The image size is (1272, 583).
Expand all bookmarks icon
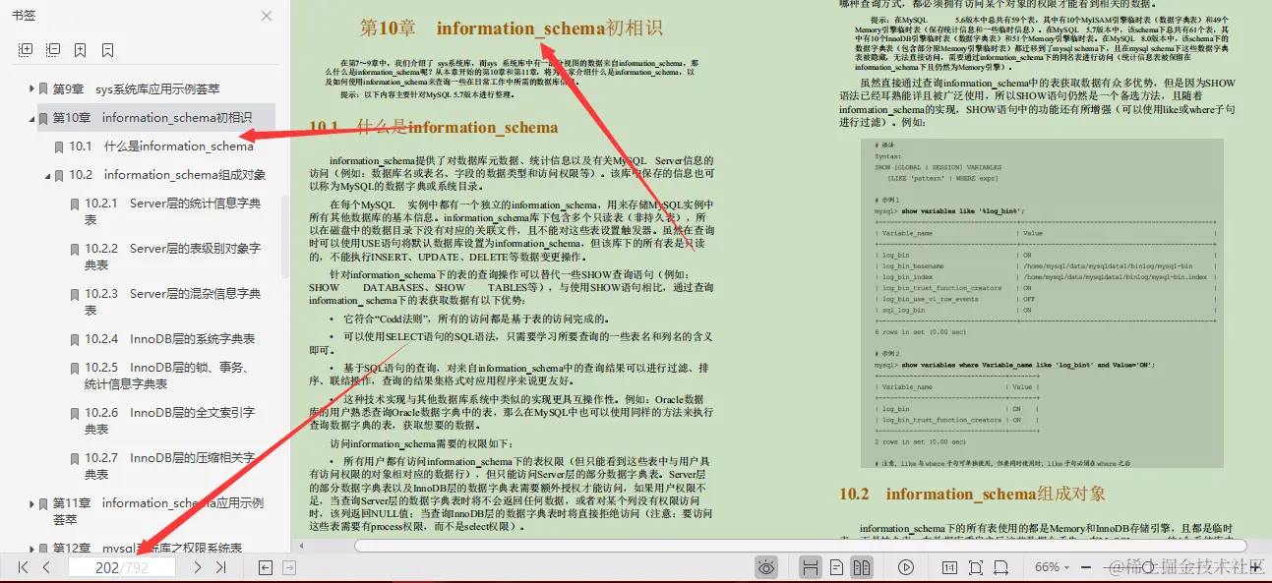pos(26,49)
